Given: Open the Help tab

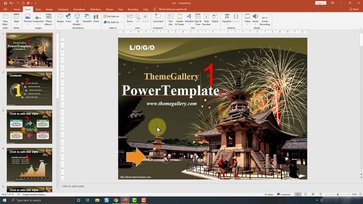Looking at the screenshot, I should (146, 10).
